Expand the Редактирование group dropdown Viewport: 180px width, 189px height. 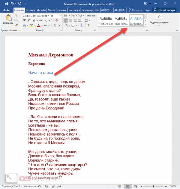(159, 26)
